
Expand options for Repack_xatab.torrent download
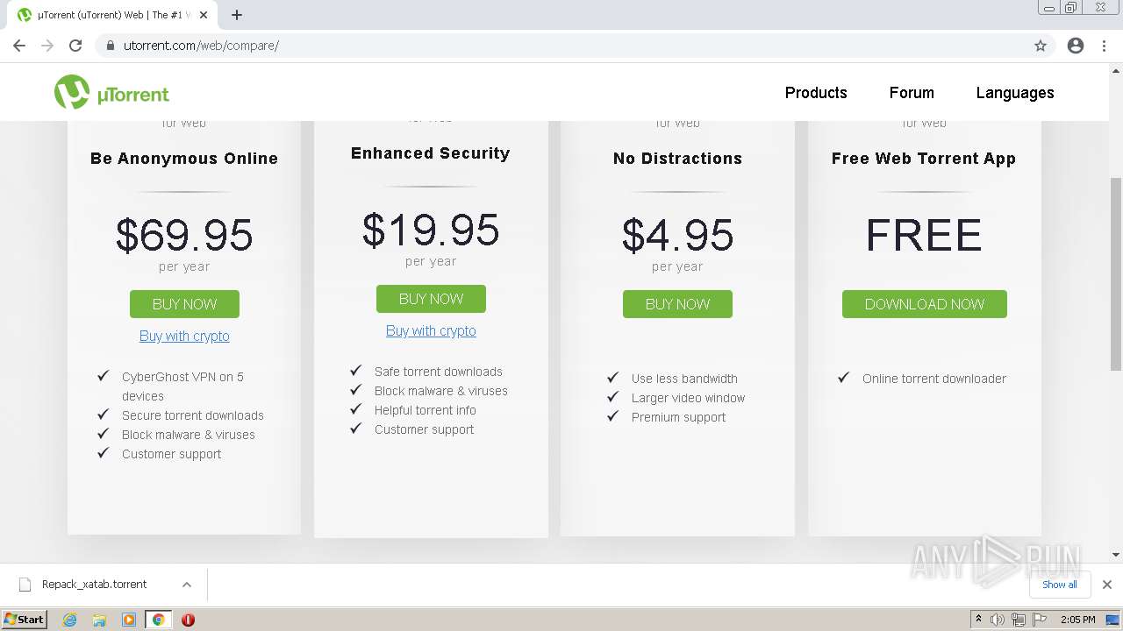click(187, 585)
